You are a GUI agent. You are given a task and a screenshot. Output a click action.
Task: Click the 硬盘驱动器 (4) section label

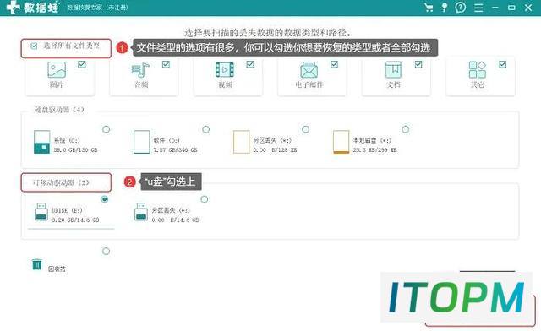point(59,110)
